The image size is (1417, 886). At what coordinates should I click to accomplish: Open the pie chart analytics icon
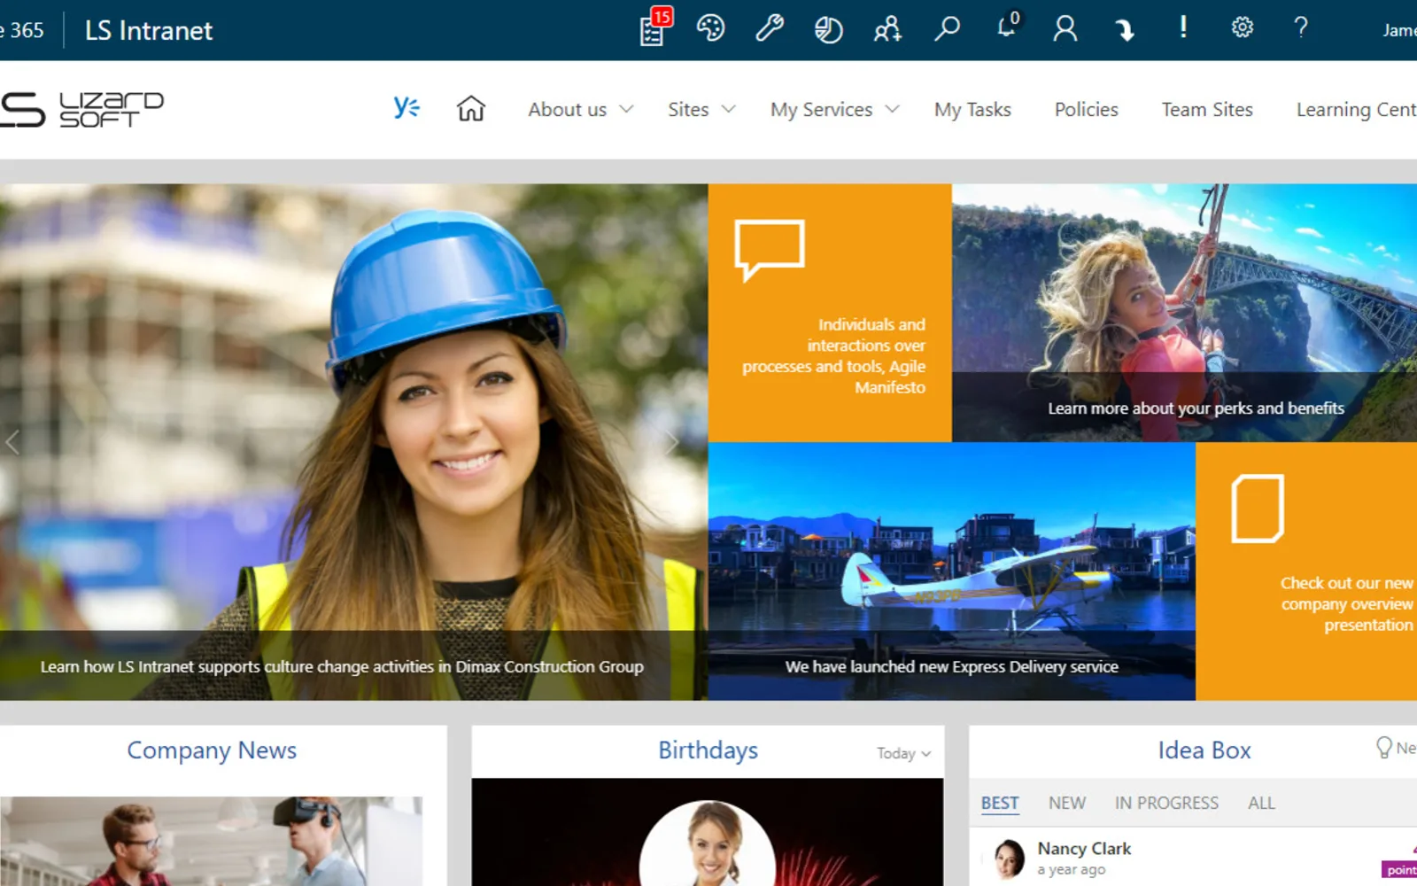pos(828,29)
